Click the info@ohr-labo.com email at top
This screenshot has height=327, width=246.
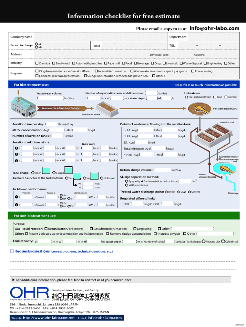coord(214,28)
